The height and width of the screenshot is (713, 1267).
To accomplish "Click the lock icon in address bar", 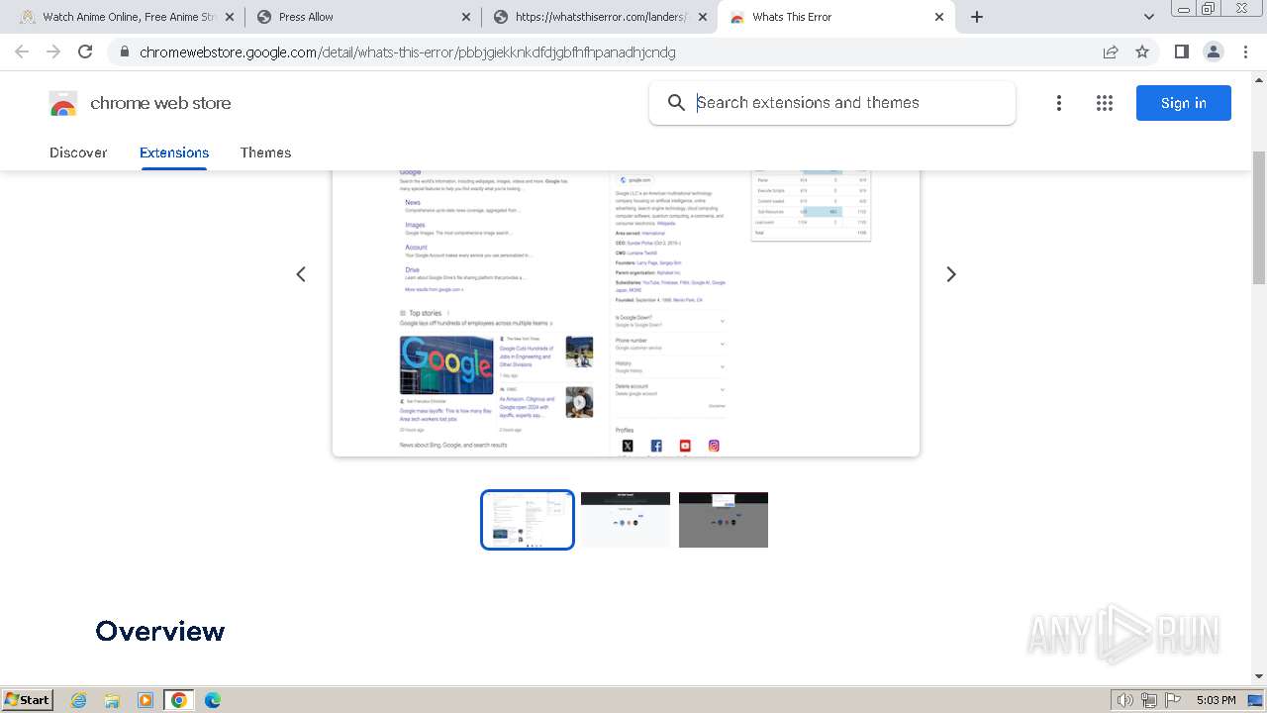I will (x=124, y=52).
